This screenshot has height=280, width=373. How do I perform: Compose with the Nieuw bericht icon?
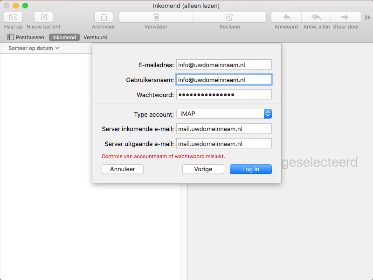pyautogui.click(x=44, y=17)
